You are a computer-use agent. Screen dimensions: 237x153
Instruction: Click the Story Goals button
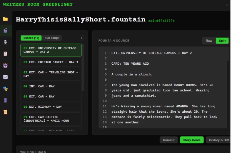click(192, 140)
